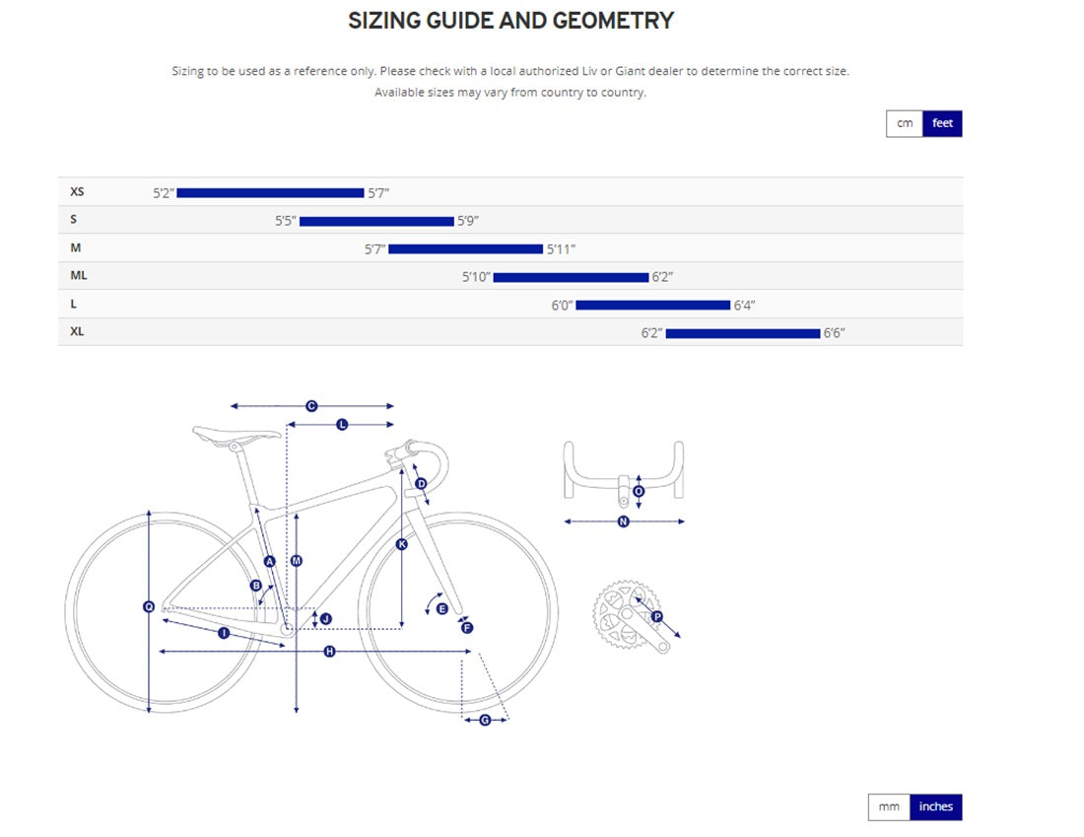Image resolution: width=1084 pixels, height=837 pixels.
Task: Click the XL size row label
Action: 77,332
